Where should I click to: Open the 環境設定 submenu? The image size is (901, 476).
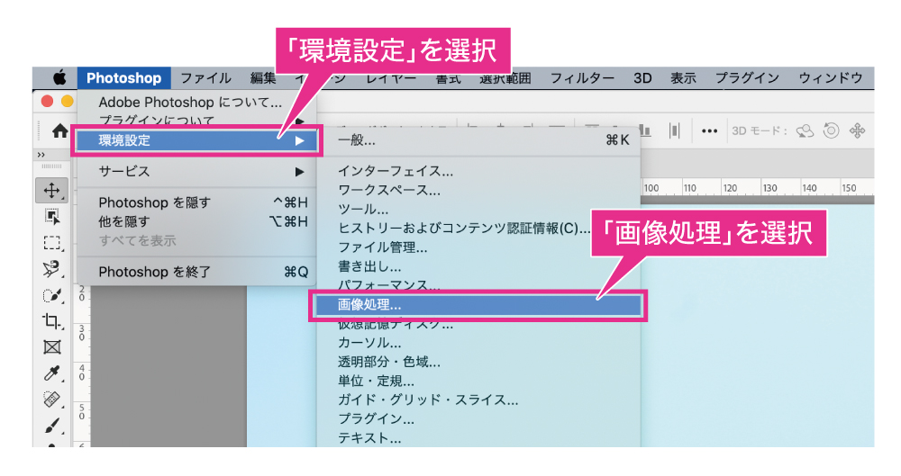pyautogui.click(x=196, y=140)
